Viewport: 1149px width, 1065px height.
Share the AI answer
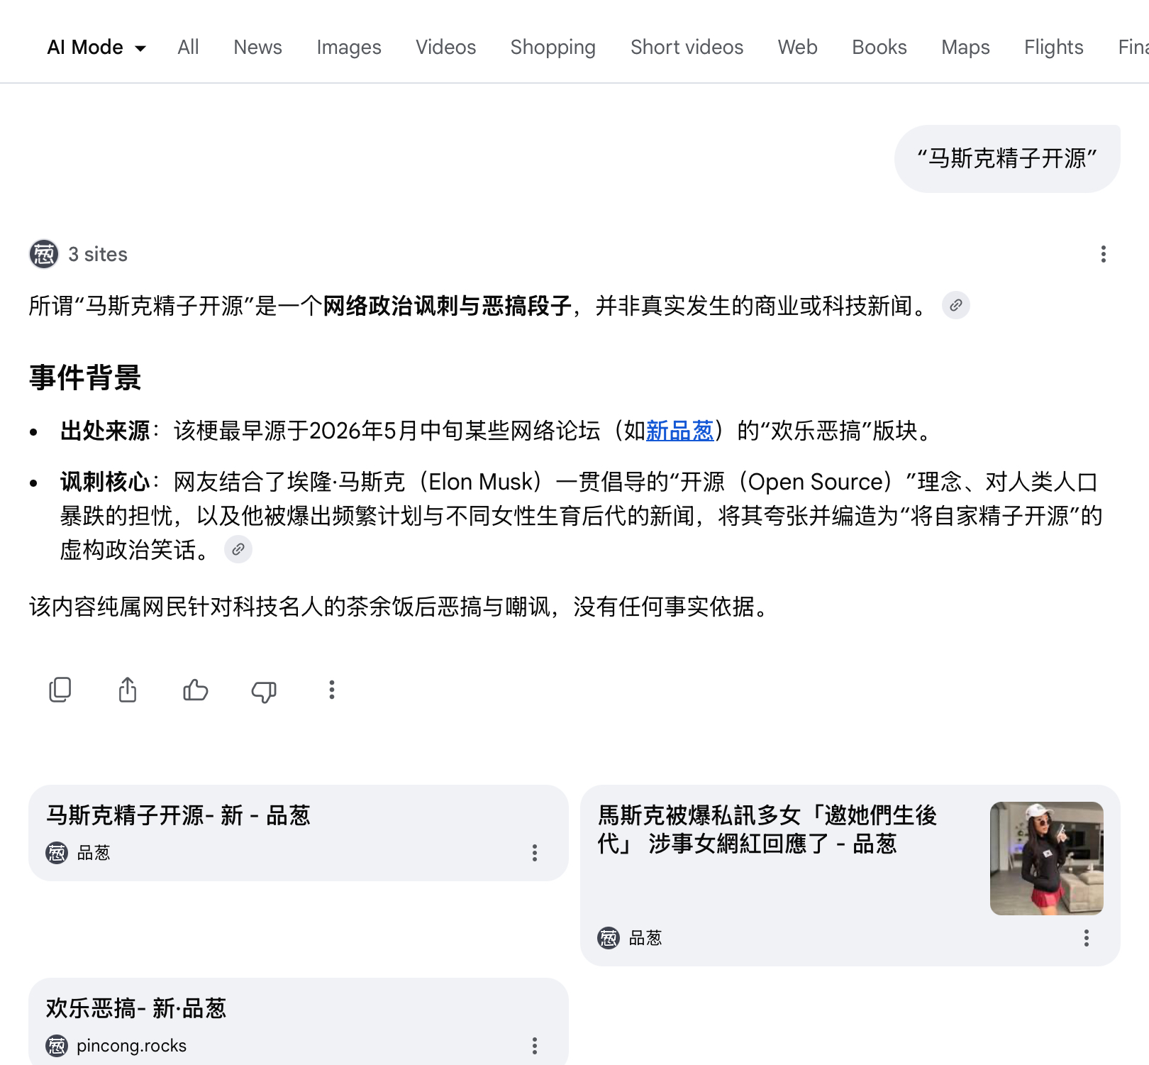128,690
